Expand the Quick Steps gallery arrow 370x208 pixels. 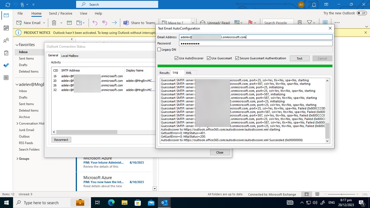(x=193, y=23)
